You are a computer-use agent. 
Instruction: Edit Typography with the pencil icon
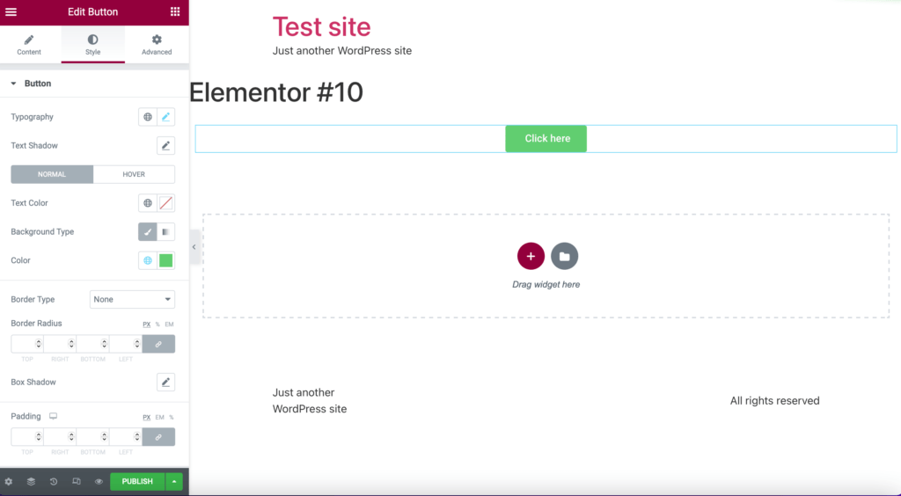(x=165, y=117)
